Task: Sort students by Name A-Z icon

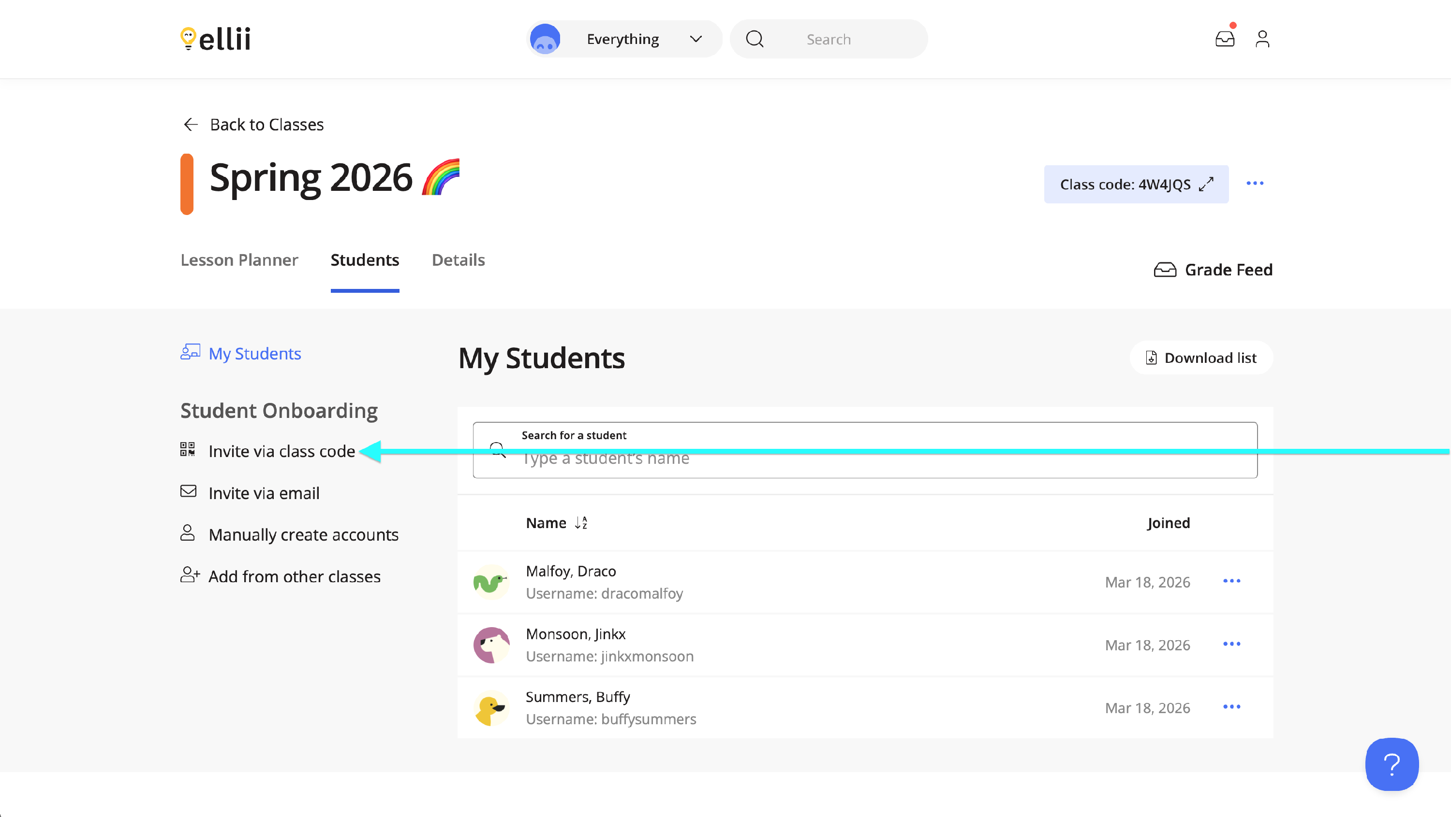Action: click(x=581, y=523)
